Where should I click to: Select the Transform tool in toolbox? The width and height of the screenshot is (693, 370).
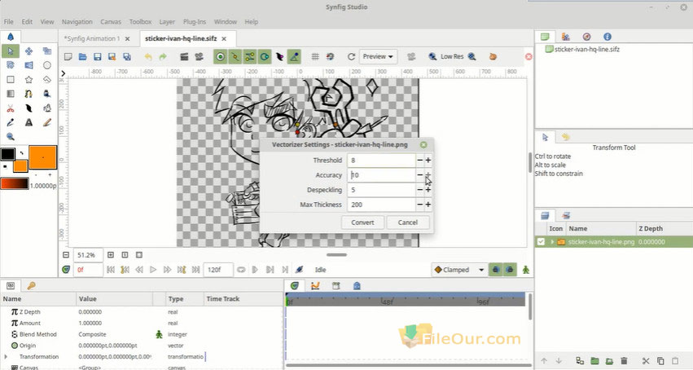click(10, 51)
